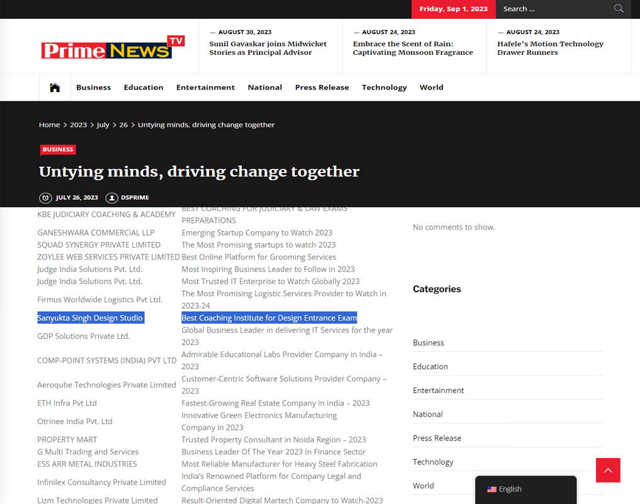The height and width of the screenshot is (504, 640).
Task: Click the red BUSINESS category tag
Action: click(58, 149)
